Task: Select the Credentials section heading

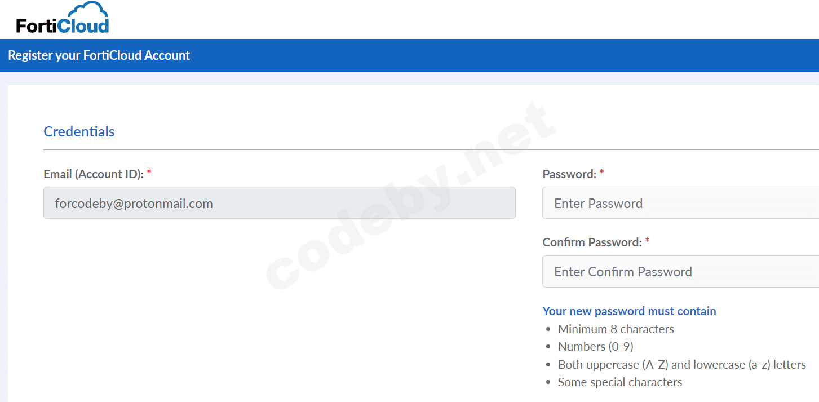Action: (79, 131)
